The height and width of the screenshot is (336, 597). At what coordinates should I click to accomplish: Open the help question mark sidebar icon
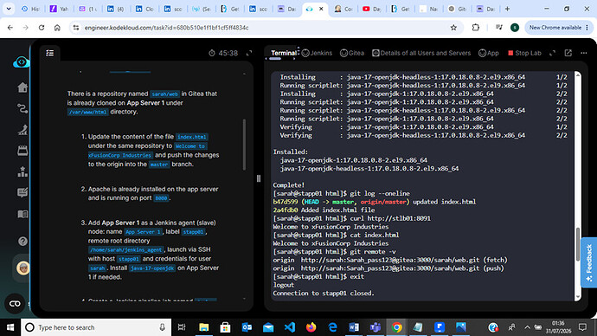(x=22, y=241)
